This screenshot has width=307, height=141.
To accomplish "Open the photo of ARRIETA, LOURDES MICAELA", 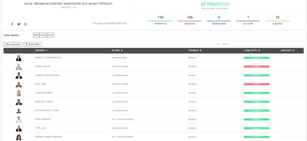I will pyautogui.click(x=19, y=58).
